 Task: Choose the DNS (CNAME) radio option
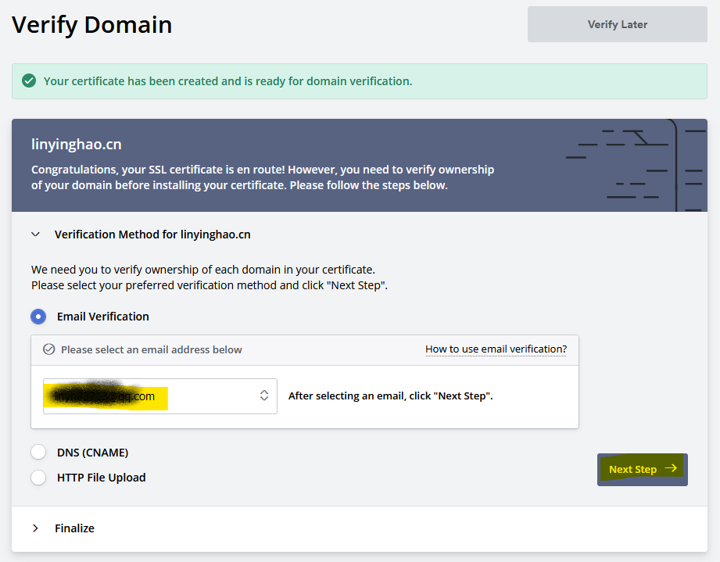pos(38,453)
